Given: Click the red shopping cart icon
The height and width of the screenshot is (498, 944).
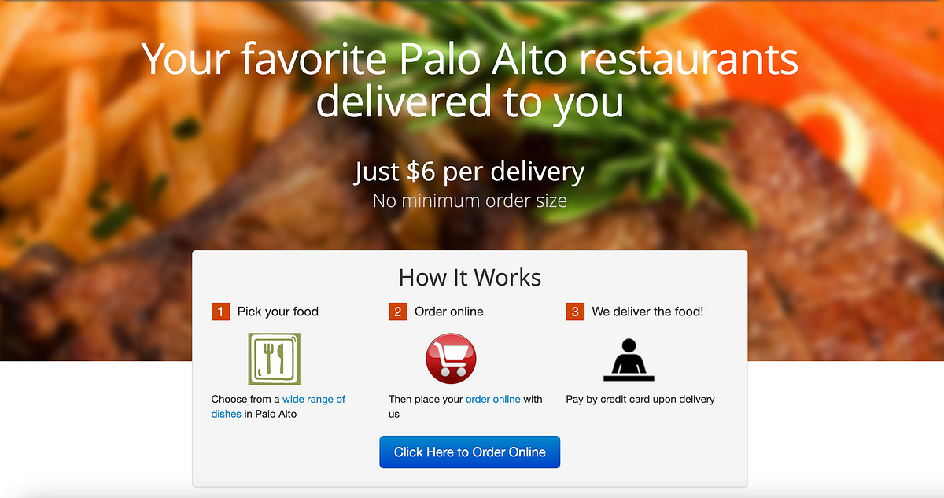Looking at the screenshot, I should coord(451,359).
